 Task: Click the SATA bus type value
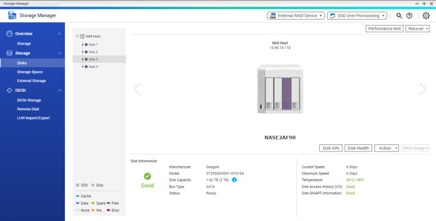click(210, 187)
